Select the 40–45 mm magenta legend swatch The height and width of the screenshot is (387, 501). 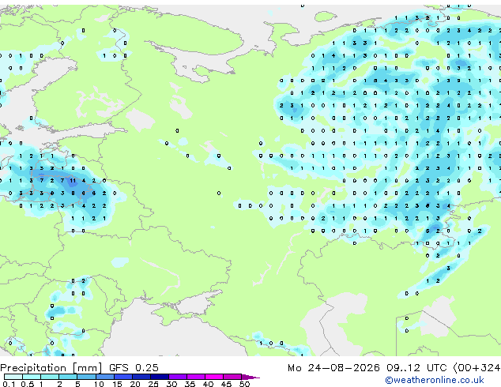tap(214, 377)
